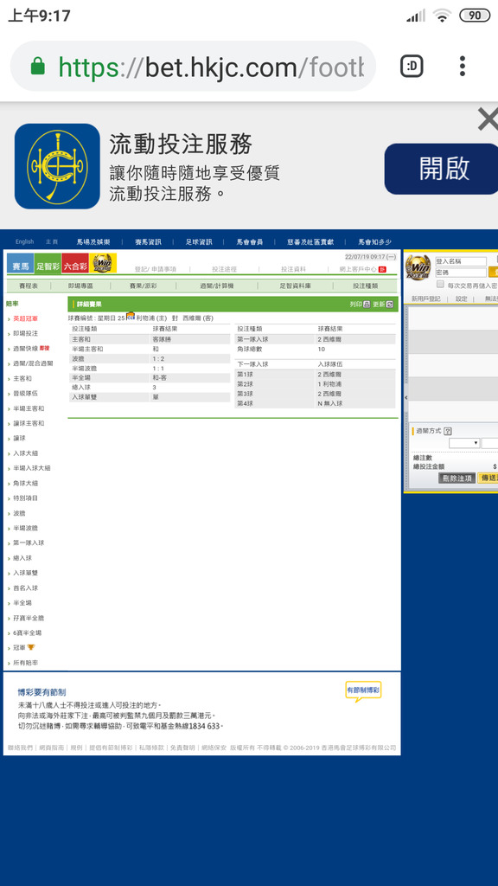This screenshot has height=886, width=498.
Task: Tap the 刪除注項 delete bets button
Action: pyautogui.click(x=456, y=478)
